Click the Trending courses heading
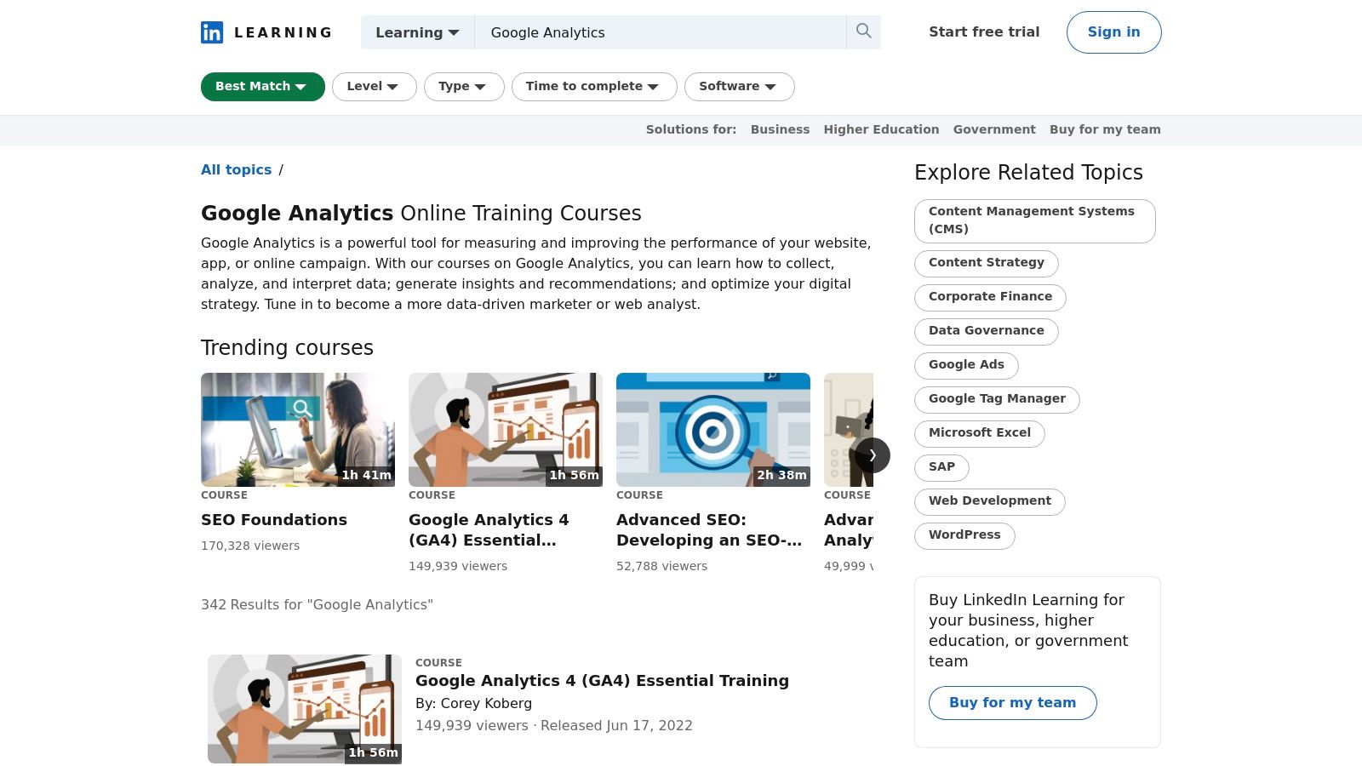This screenshot has width=1362, height=766. pyautogui.click(x=287, y=348)
